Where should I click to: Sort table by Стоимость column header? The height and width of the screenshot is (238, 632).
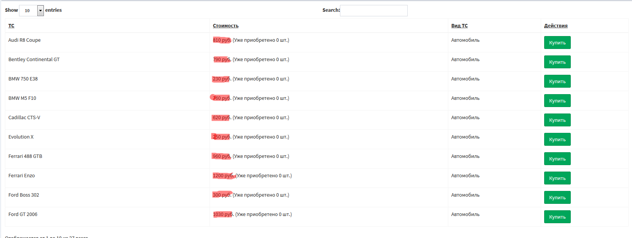(x=225, y=26)
